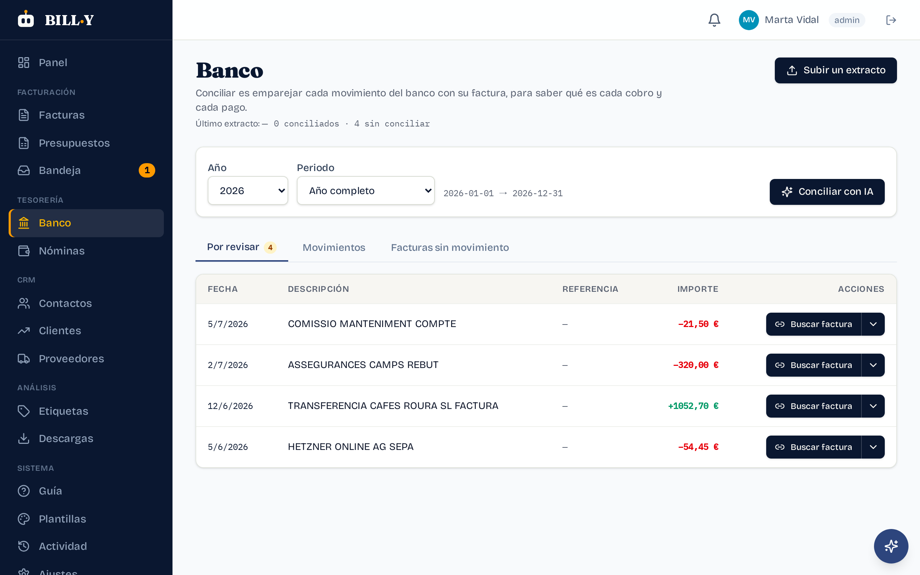Click the Plantillas palette icon

click(x=24, y=519)
